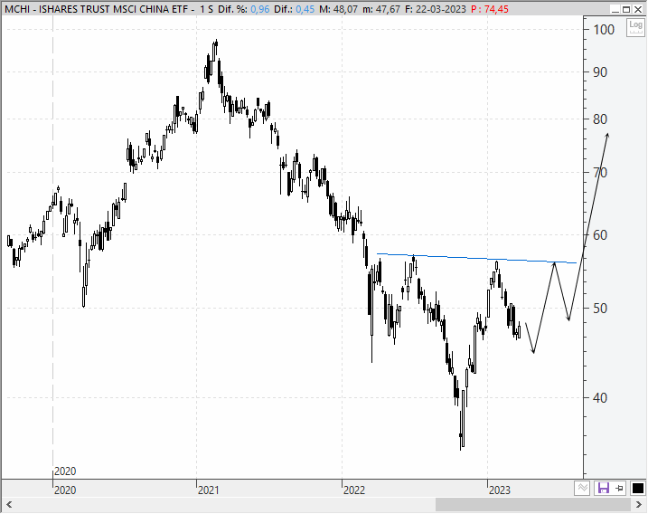Click the 2021 time axis label

(x=209, y=490)
